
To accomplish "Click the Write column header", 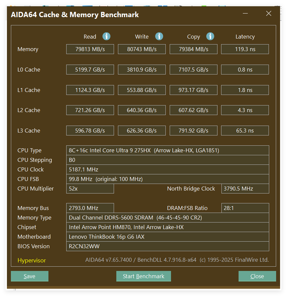I will [x=142, y=37].
